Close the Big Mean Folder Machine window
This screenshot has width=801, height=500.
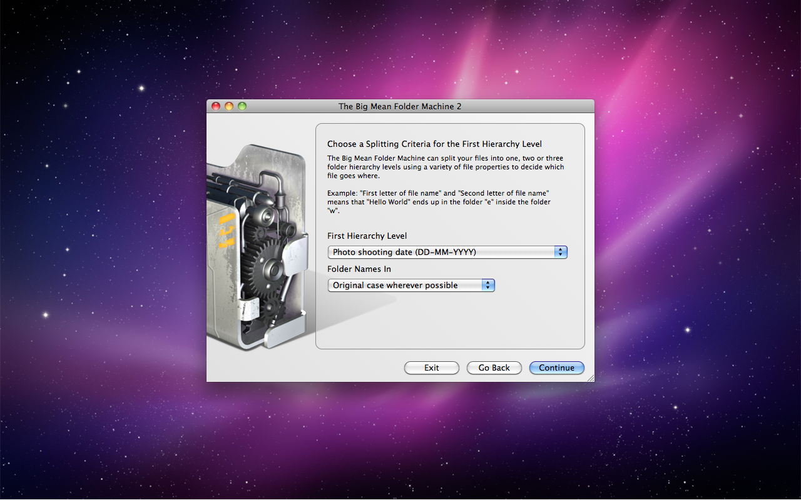coord(216,106)
